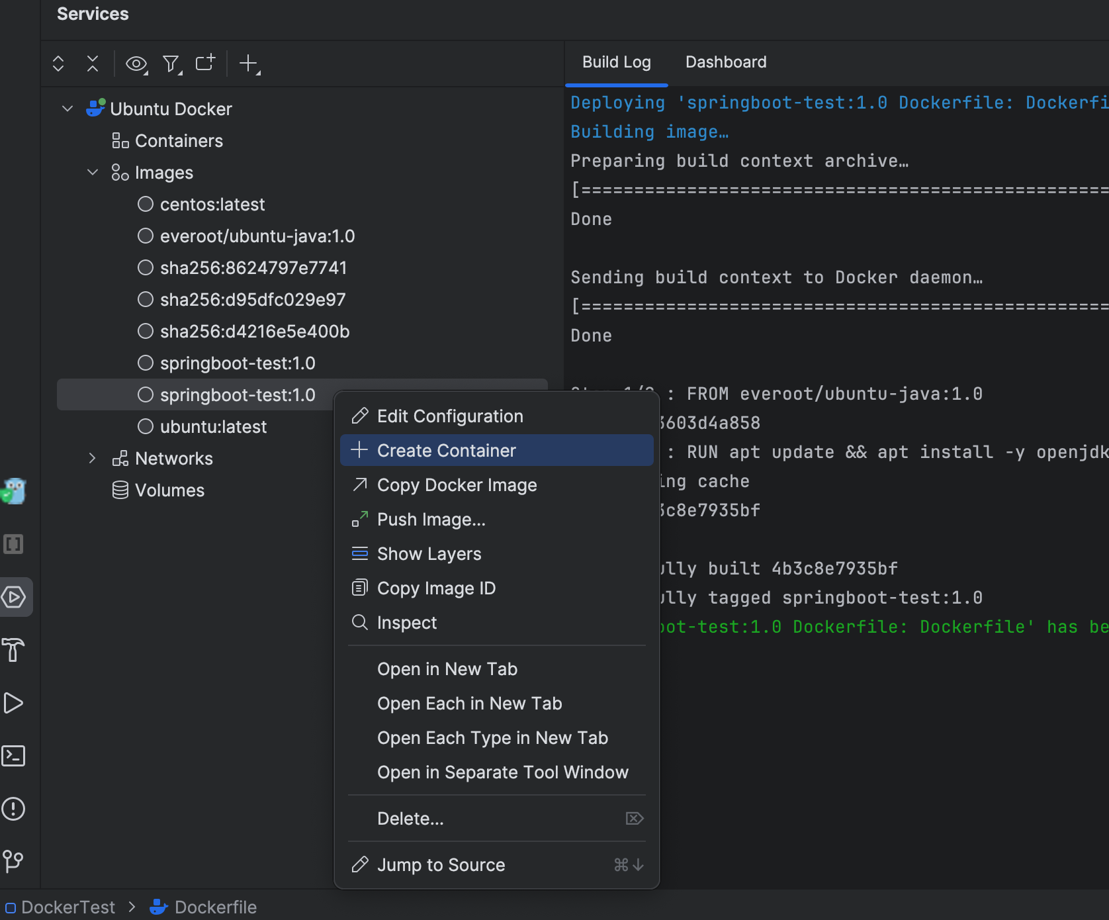Select image sha256:d4216e5e400b

[254, 331]
